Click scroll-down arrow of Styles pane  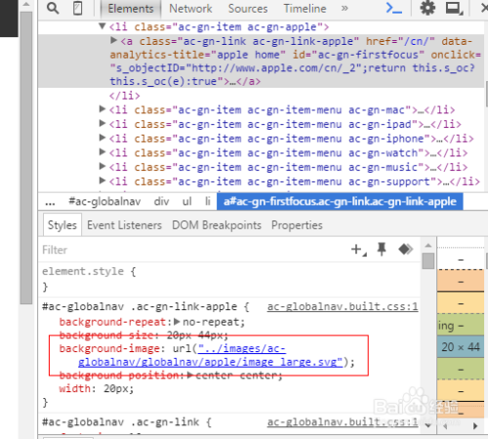click(x=428, y=425)
